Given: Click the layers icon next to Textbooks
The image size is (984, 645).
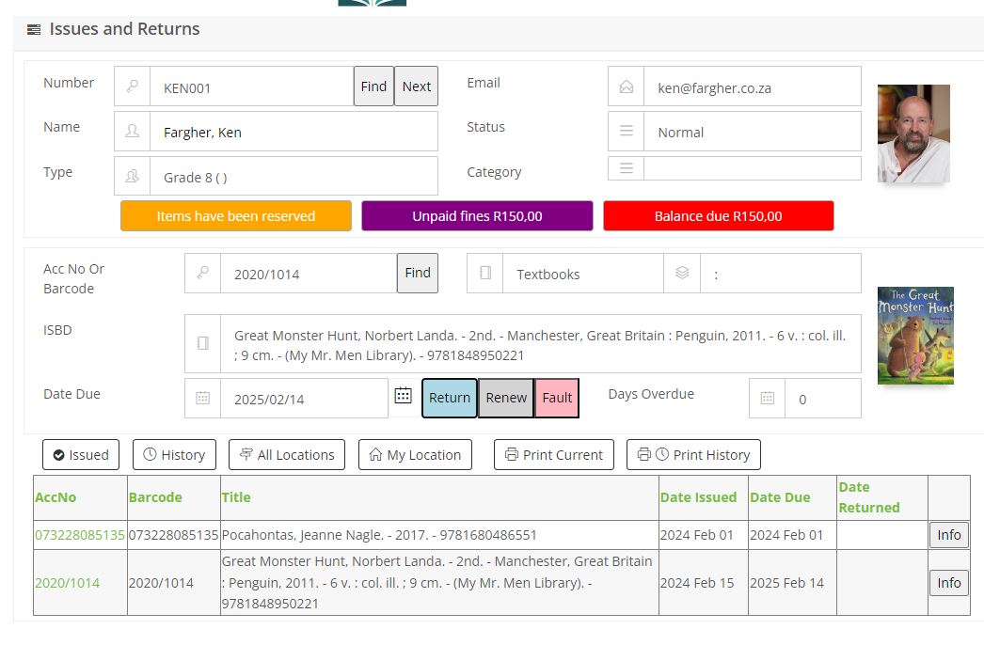Looking at the screenshot, I should point(682,274).
